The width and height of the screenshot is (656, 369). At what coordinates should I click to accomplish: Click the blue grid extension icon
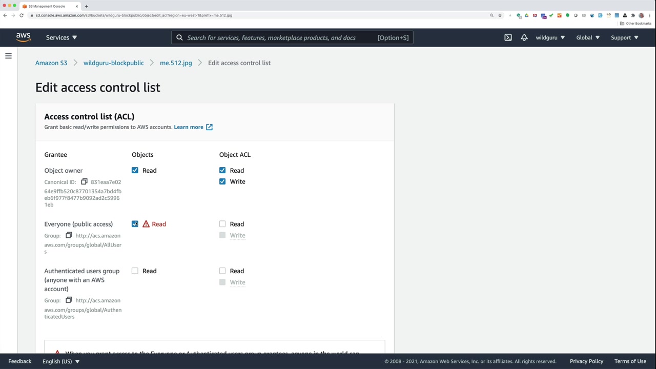(x=617, y=15)
